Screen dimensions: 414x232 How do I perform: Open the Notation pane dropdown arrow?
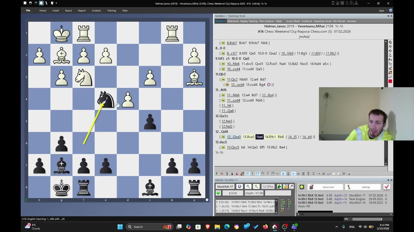click(x=388, y=16)
